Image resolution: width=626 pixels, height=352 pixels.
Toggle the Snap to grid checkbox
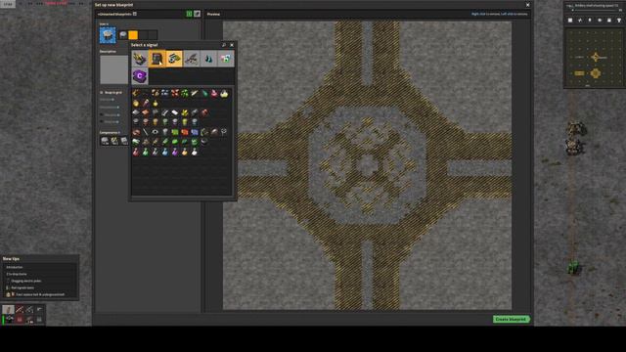click(x=102, y=93)
